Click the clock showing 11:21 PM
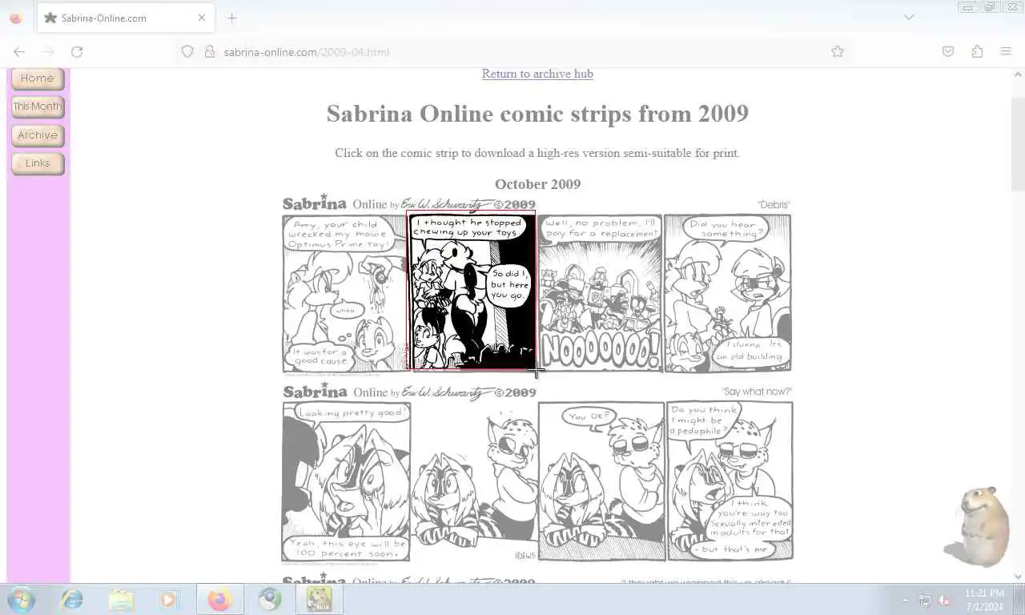This screenshot has height=615, width=1025. 984,600
